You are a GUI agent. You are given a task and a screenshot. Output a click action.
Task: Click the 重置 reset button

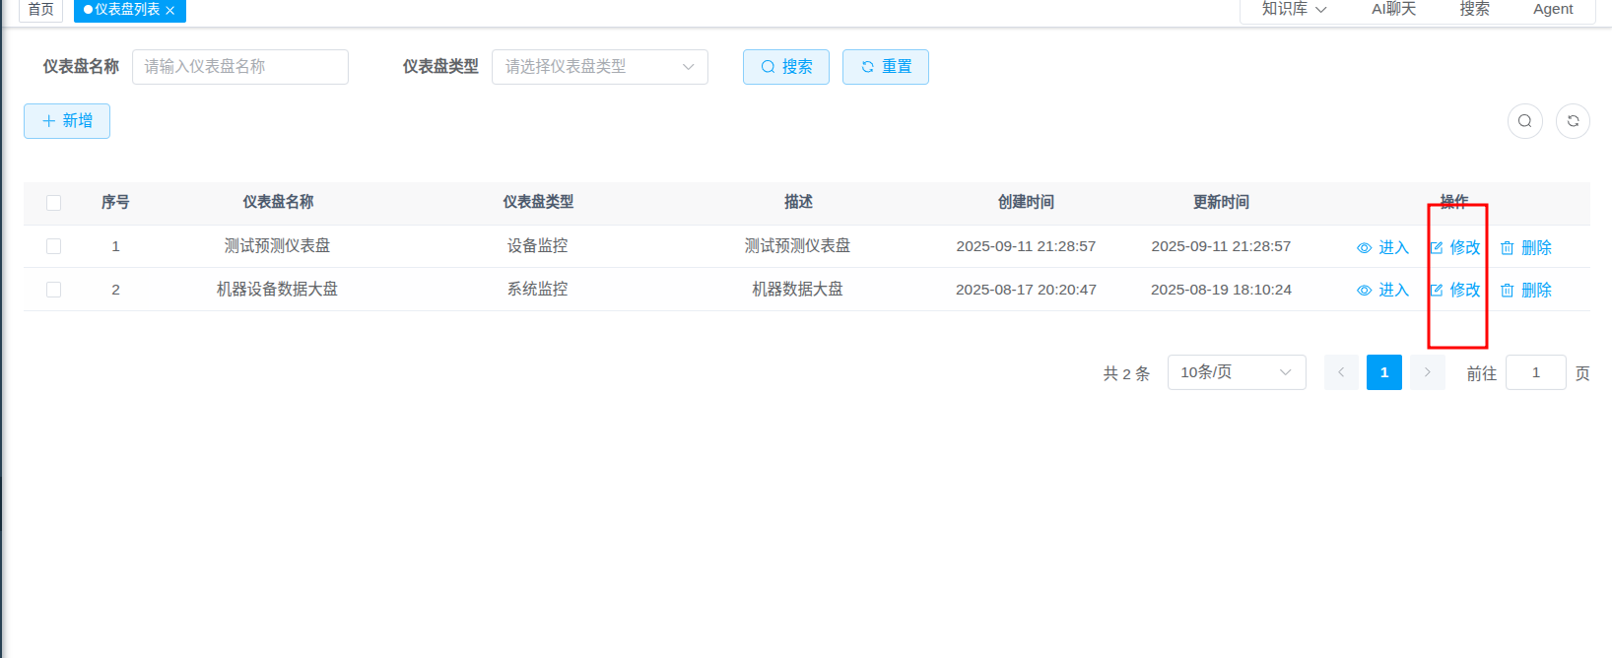click(x=885, y=67)
